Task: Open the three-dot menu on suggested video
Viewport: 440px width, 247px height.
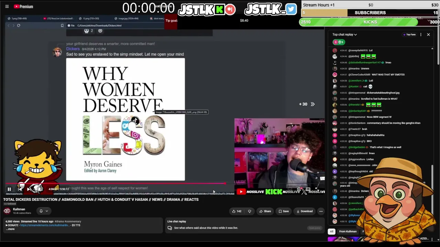Action: [432, 239]
